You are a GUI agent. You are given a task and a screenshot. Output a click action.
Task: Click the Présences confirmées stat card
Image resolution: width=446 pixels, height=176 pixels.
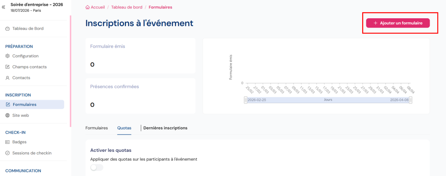click(x=141, y=96)
